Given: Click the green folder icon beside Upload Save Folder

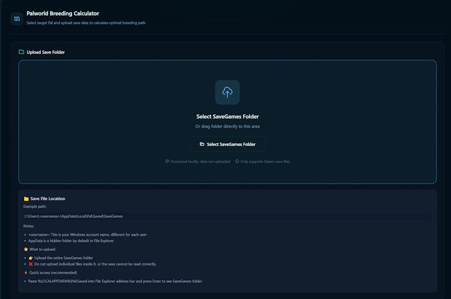Looking at the screenshot, I should pos(22,52).
